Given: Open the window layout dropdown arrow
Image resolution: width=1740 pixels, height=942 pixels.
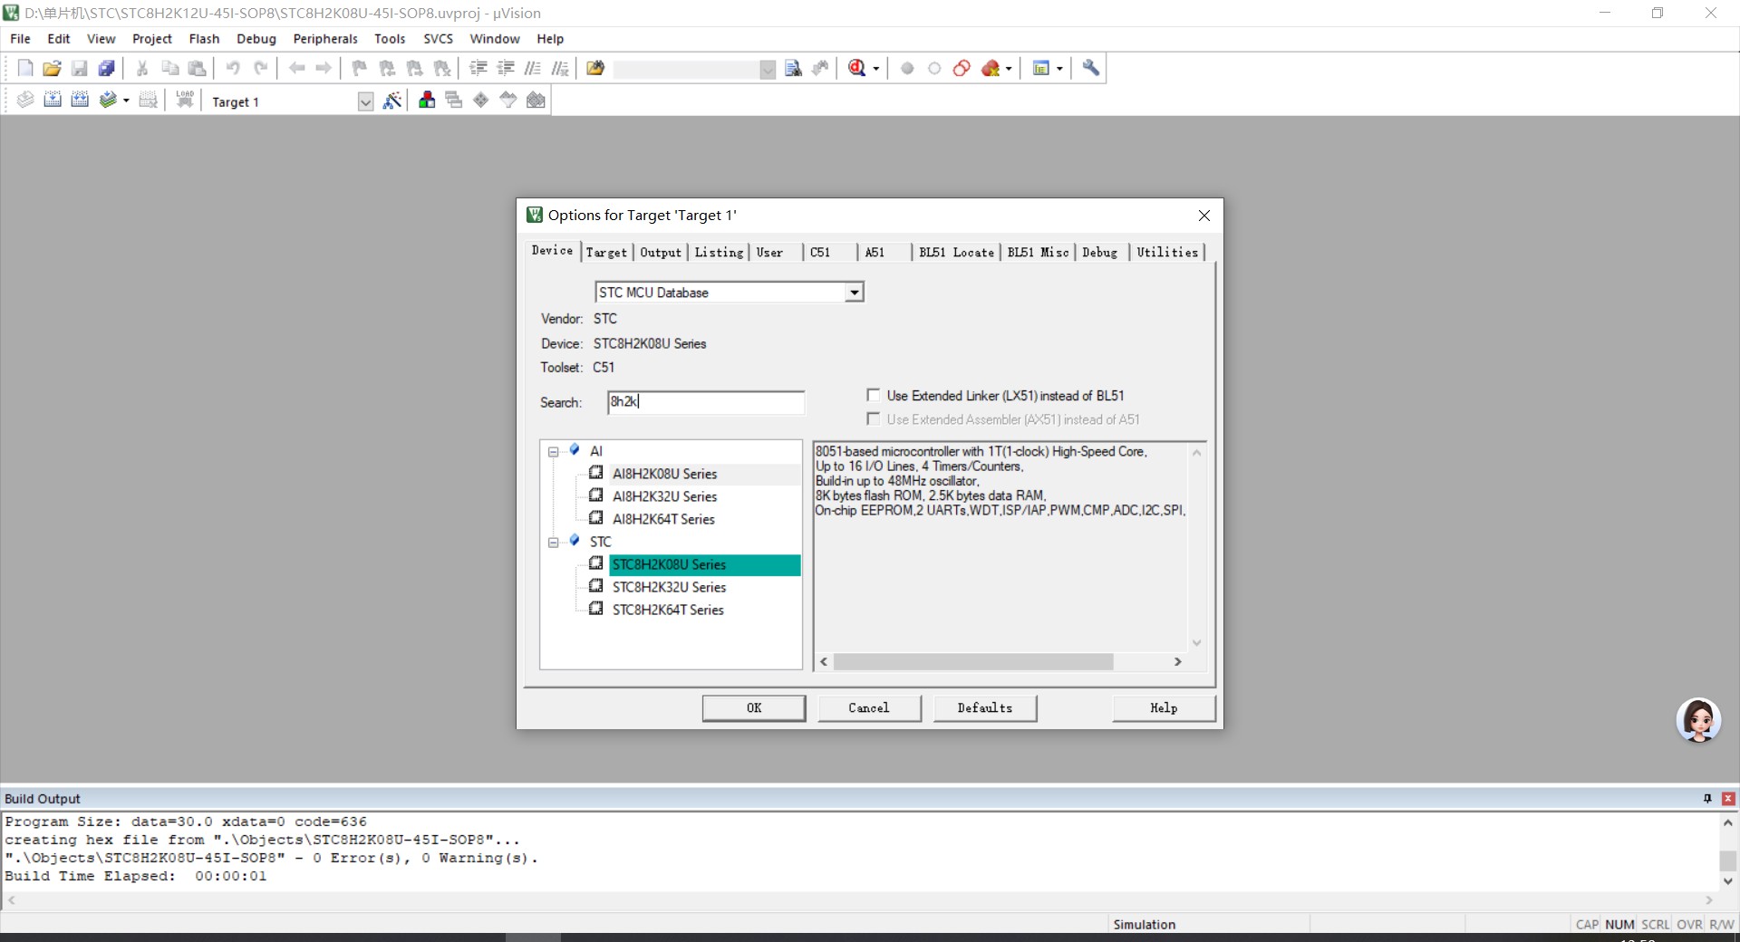Looking at the screenshot, I should [1059, 69].
